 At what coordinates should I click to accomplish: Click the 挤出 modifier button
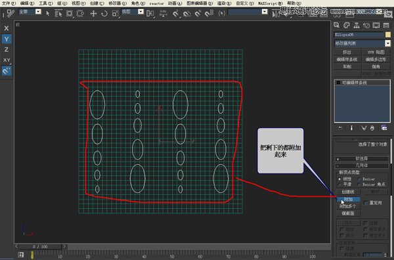click(347, 53)
